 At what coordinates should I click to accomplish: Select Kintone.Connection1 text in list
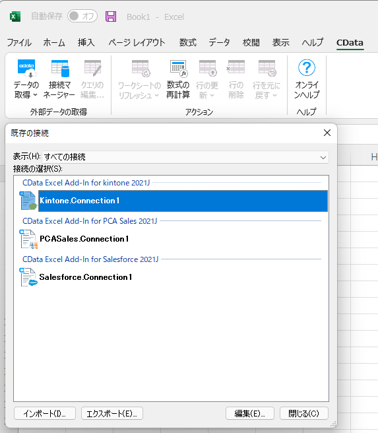[x=80, y=201]
